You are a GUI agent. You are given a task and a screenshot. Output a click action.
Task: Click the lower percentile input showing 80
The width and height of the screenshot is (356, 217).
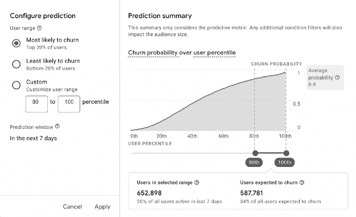tap(37, 104)
